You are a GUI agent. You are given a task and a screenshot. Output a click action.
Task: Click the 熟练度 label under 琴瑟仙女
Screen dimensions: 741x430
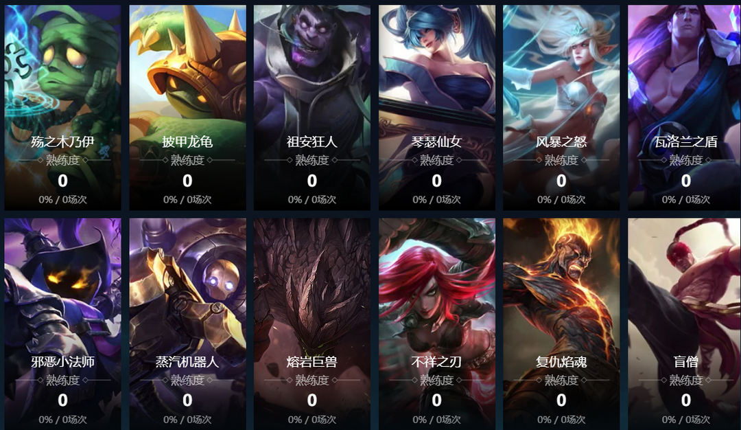(x=436, y=160)
